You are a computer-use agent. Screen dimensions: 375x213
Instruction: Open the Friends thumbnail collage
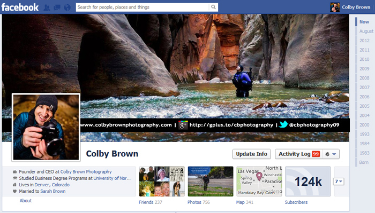coord(162,182)
